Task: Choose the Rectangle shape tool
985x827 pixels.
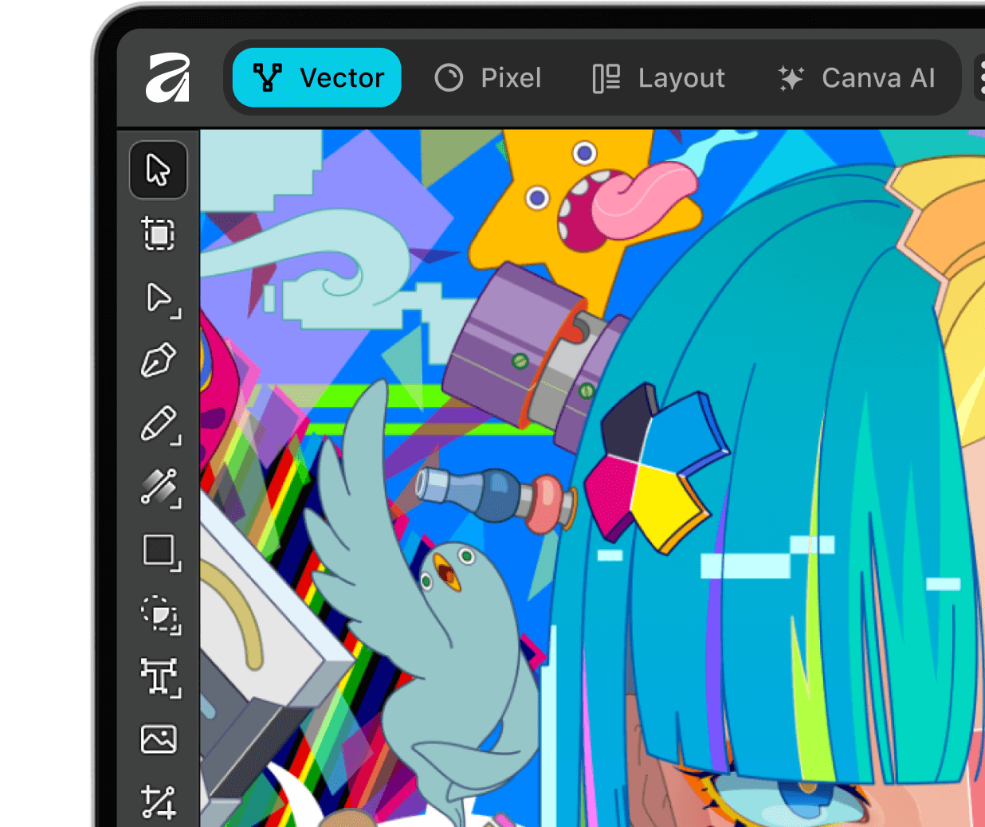Action: tap(159, 551)
